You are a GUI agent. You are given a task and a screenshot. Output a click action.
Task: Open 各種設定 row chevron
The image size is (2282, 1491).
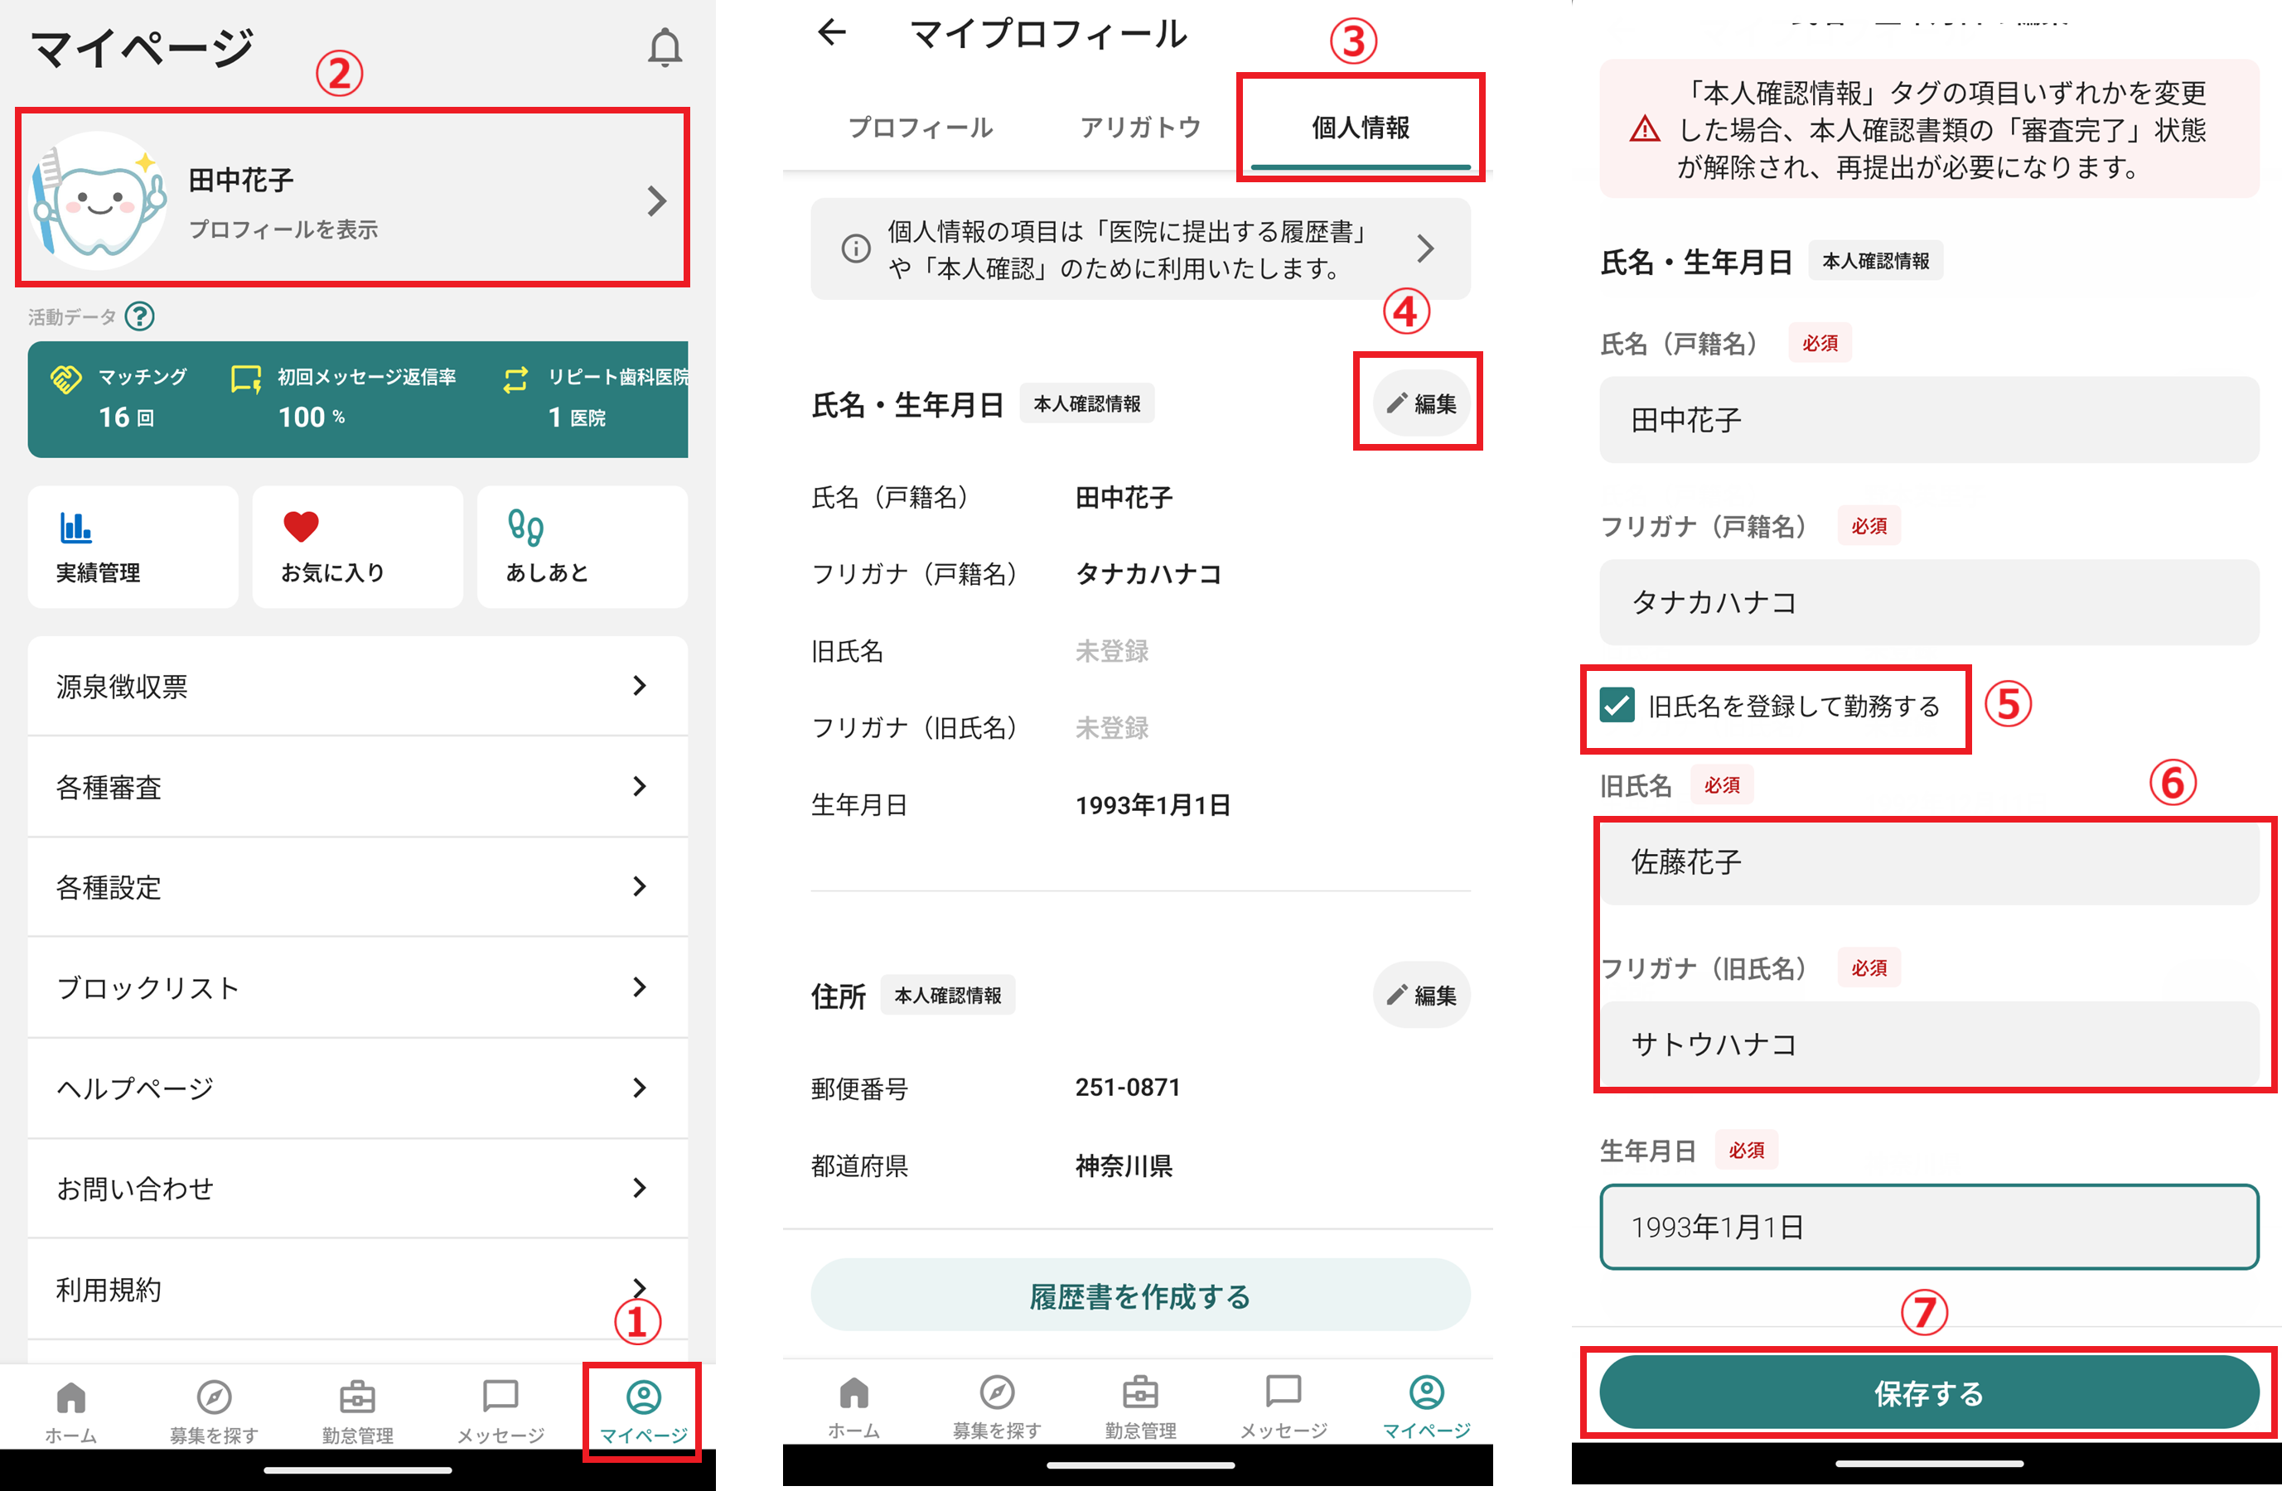[x=639, y=886]
